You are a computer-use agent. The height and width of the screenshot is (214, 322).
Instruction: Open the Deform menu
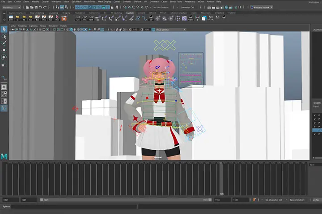pyautogui.click(x=138, y=2)
